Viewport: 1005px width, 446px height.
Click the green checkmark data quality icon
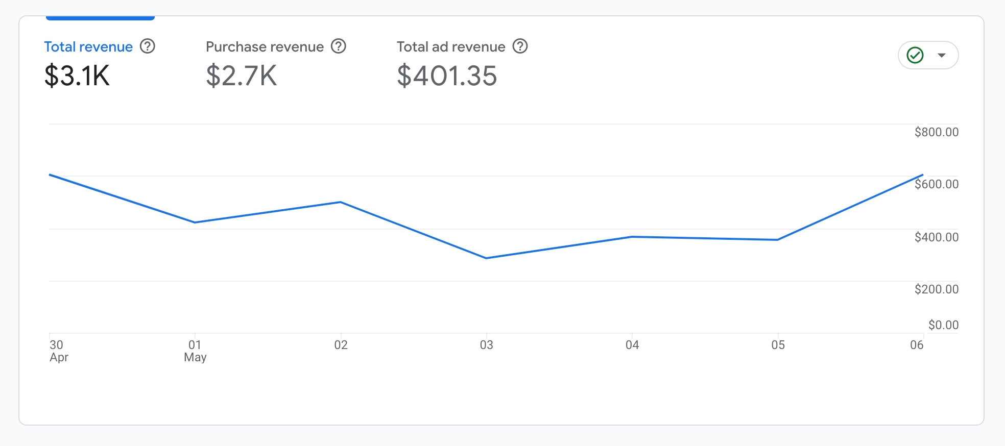915,55
